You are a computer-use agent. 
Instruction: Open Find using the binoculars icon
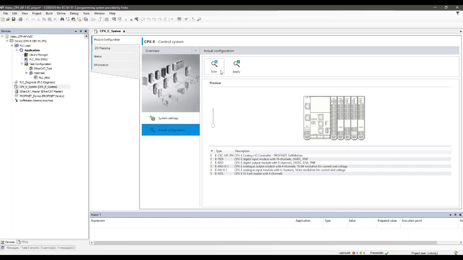(x=62, y=19)
